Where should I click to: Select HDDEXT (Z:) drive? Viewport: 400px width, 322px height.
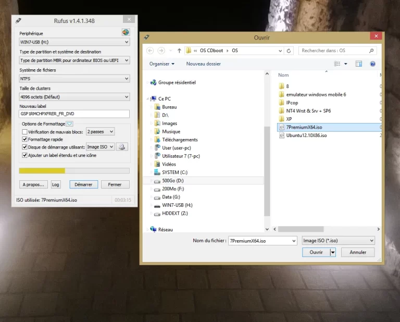(x=175, y=213)
